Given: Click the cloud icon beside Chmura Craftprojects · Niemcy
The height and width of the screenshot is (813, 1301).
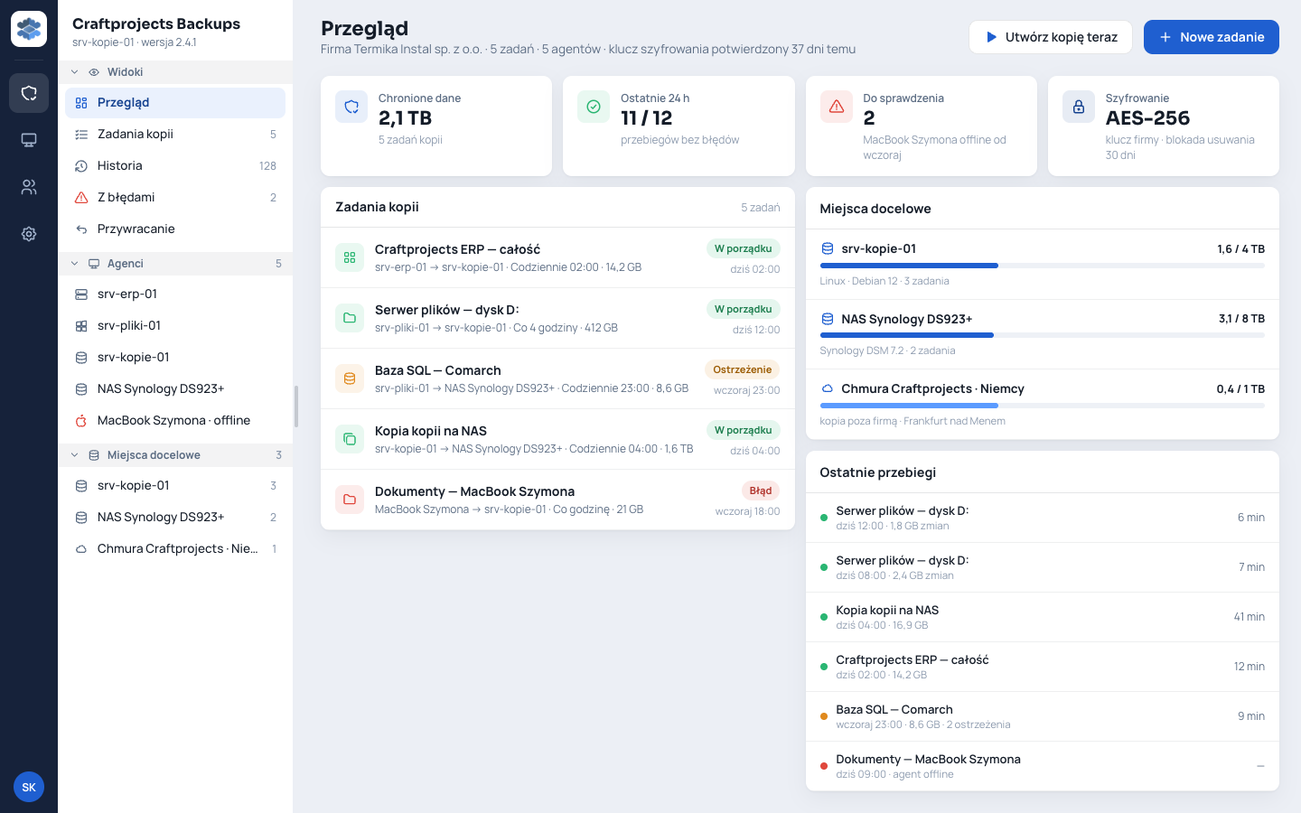Looking at the screenshot, I should [827, 388].
